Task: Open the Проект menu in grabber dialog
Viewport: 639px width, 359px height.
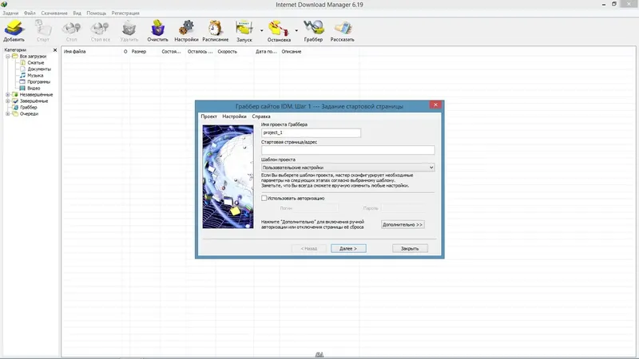Action: [x=208, y=116]
